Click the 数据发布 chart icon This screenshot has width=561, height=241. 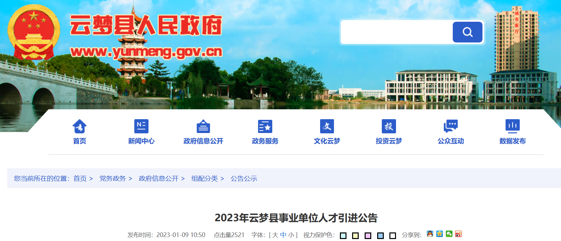tap(512, 126)
